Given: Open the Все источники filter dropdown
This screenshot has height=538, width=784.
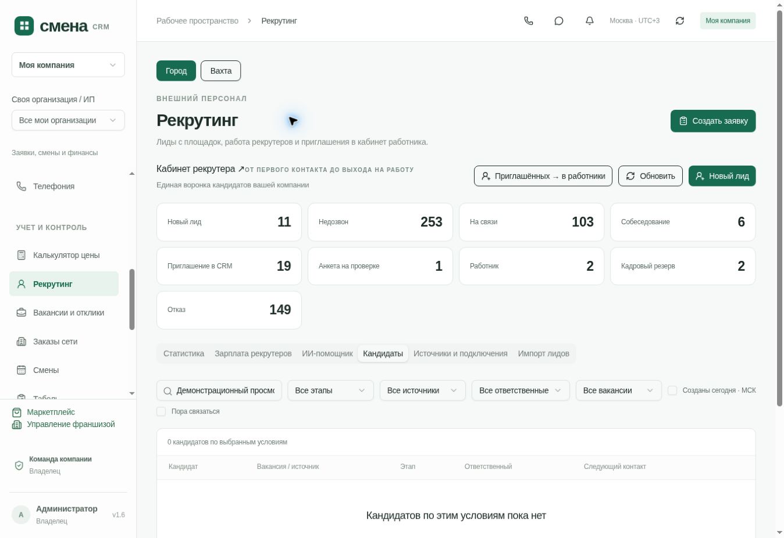Looking at the screenshot, I should coord(423,390).
